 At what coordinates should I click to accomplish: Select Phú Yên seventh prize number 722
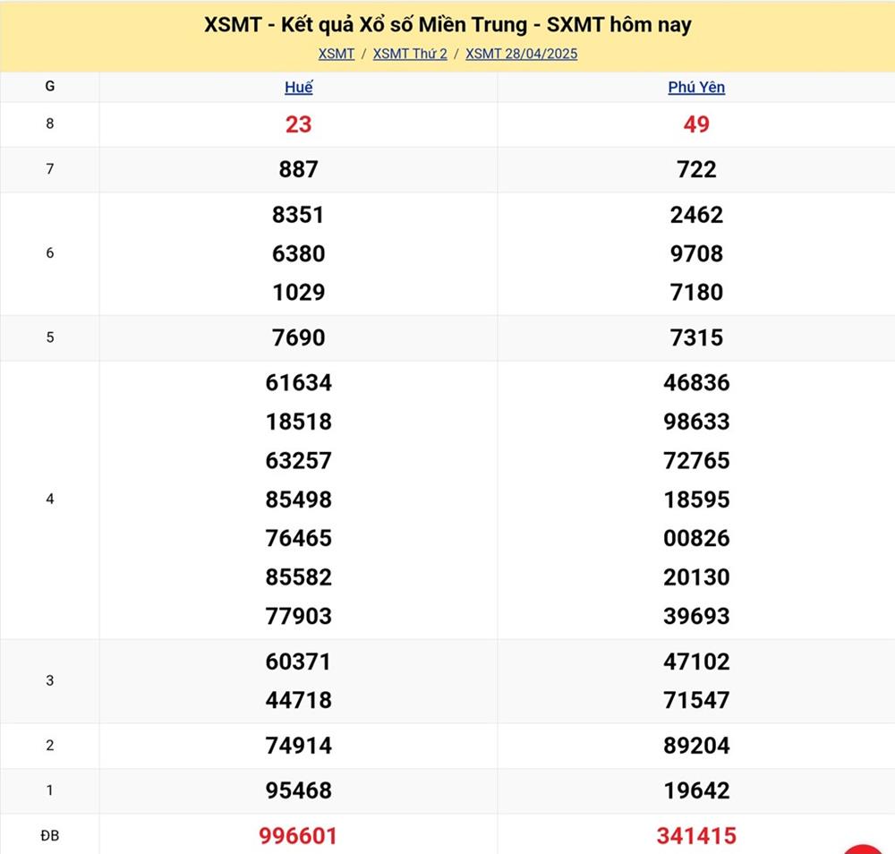[696, 169]
